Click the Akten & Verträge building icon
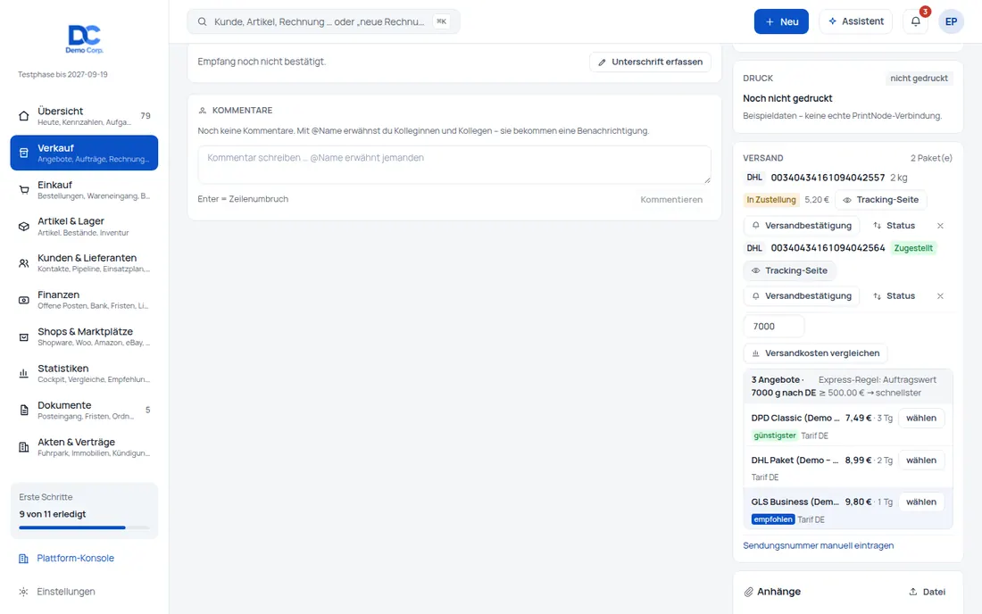 point(24,447)
